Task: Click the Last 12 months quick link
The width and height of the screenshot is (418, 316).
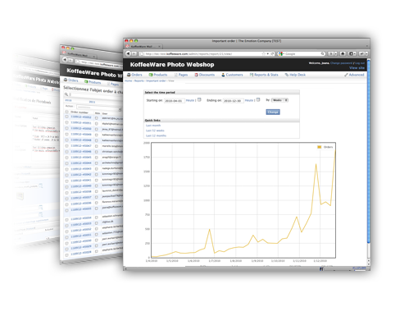Action: (x=156, y=135)
